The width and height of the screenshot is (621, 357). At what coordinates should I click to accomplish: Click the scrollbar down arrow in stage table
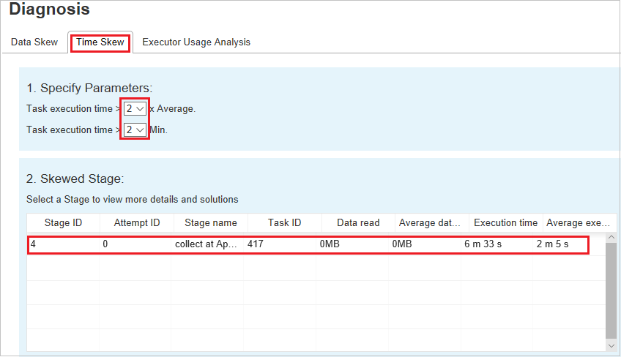pos(611,345)
